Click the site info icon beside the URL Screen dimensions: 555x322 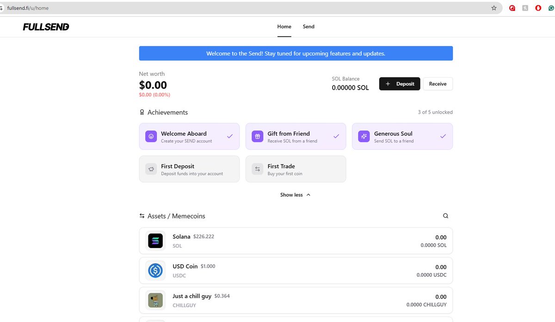tap(2, 8)
